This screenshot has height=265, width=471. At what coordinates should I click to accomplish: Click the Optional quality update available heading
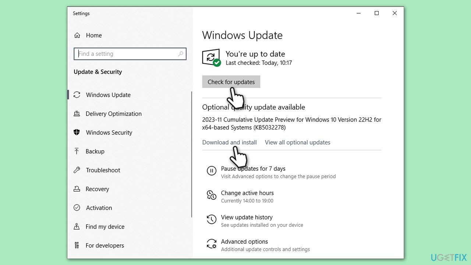click(254, 107)
